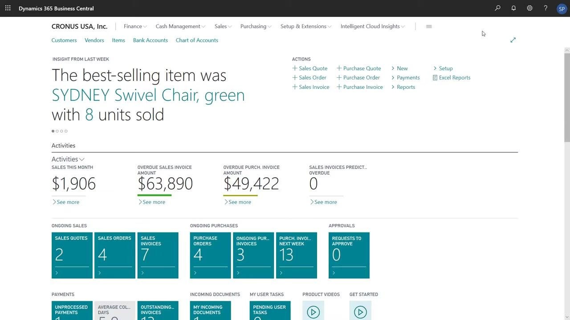
Task: Open the Finance menu dropdown
Action: (x=135, y=26)
